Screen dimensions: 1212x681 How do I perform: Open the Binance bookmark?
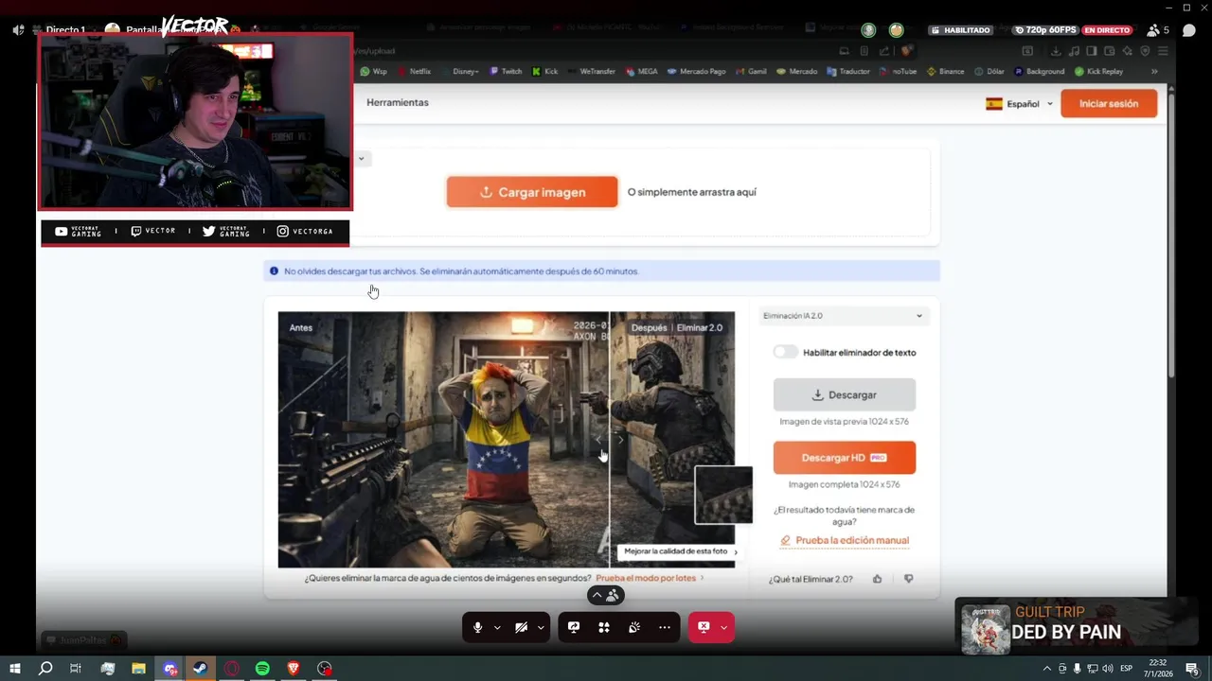click(x=945, y=71)
